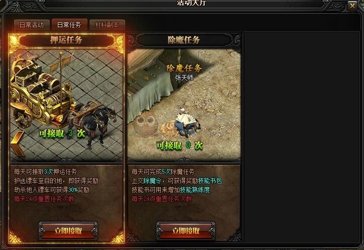Click the gold left arrow on escort panel
Screen dimensions: 364x250
(18, 143)
